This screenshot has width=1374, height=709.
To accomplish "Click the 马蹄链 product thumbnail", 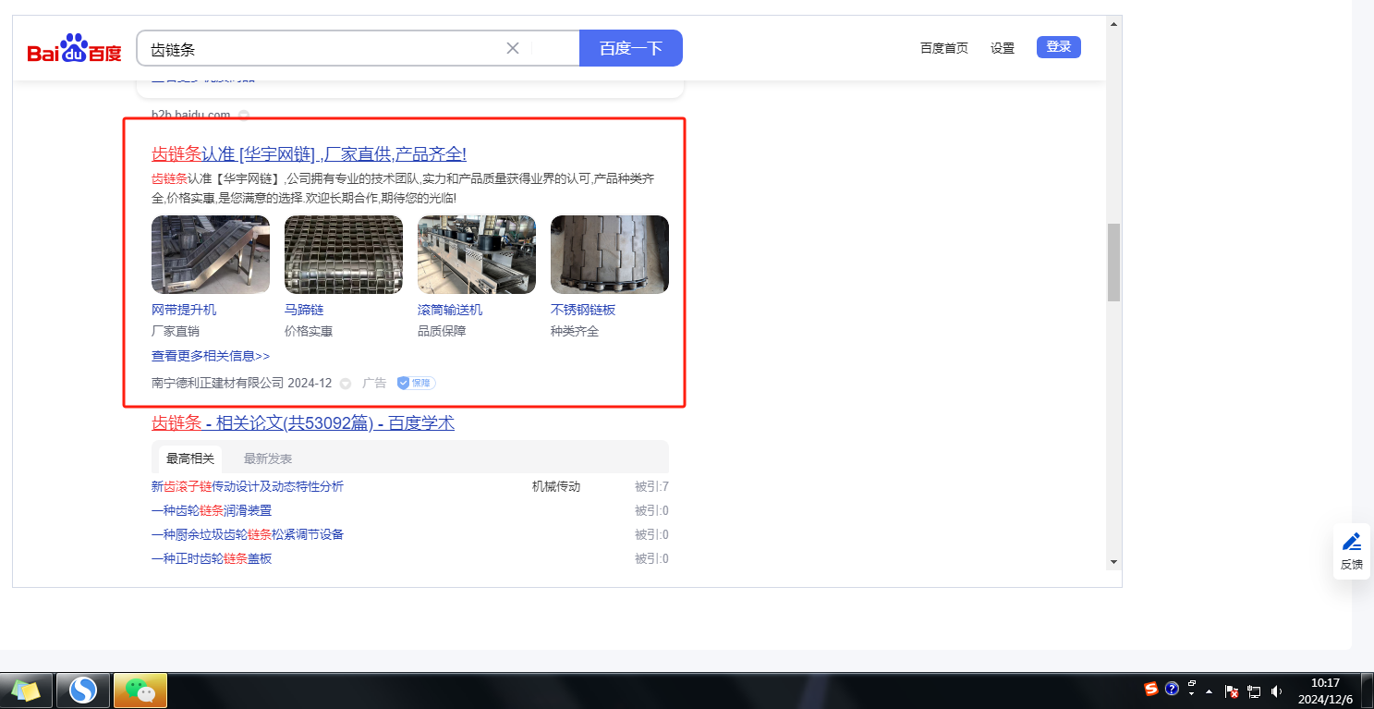I will [x=344, y=254].
